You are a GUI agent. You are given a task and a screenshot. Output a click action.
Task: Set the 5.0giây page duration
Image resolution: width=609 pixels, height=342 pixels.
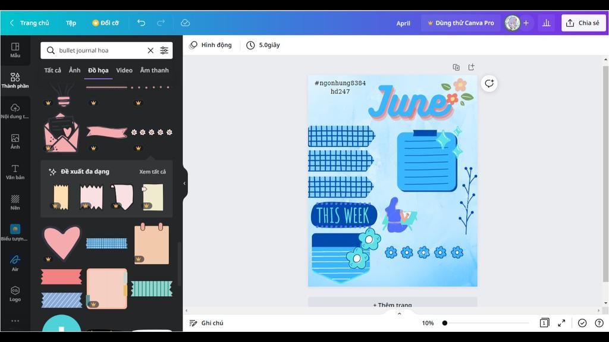coord(263,45)
